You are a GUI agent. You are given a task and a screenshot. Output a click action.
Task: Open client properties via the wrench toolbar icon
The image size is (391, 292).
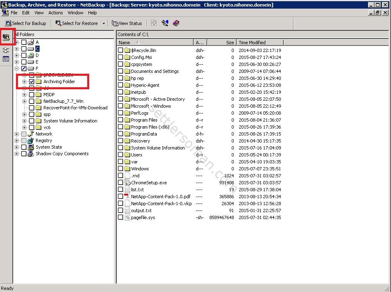[x=165, y=23]
